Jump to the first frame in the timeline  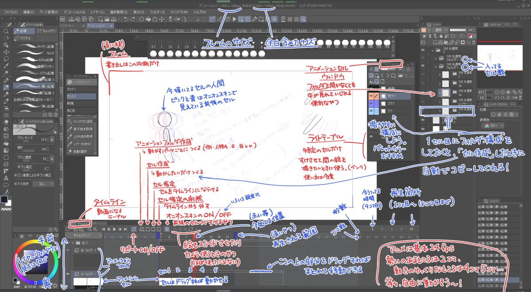click(104, 229)
